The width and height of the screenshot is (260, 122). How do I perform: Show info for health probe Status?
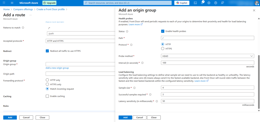pos(127,31)
